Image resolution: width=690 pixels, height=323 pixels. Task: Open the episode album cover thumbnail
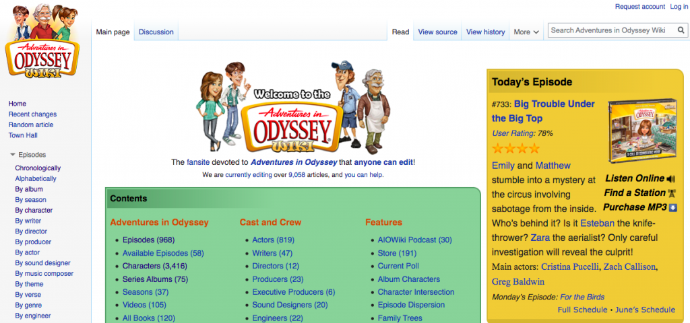point(644,131)
